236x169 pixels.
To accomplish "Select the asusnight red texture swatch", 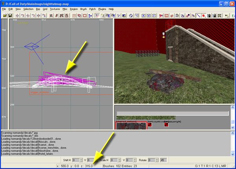I will [166, 125].
